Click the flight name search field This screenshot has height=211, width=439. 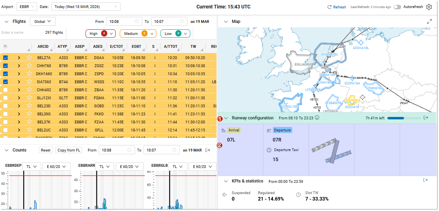(22, 33)
